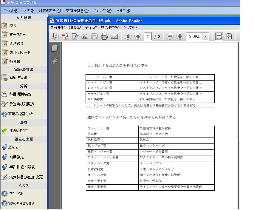Open 家庭の経営分析 from sidebar

point(20,114)
